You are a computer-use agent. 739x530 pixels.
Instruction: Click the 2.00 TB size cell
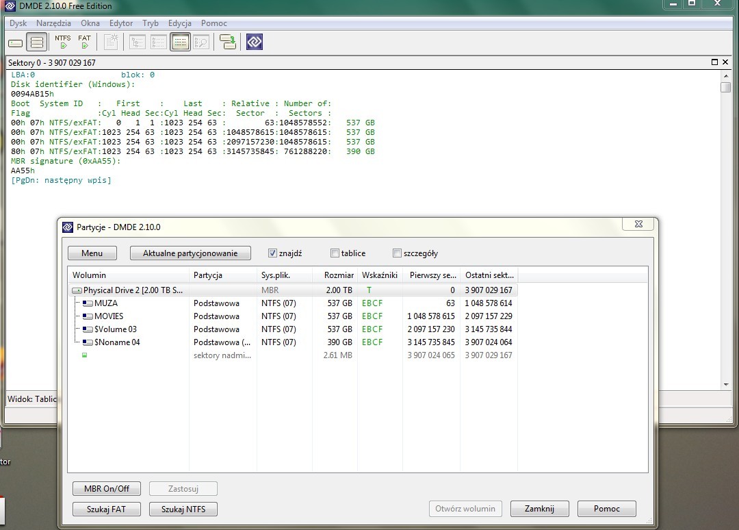tap(339, 290)
